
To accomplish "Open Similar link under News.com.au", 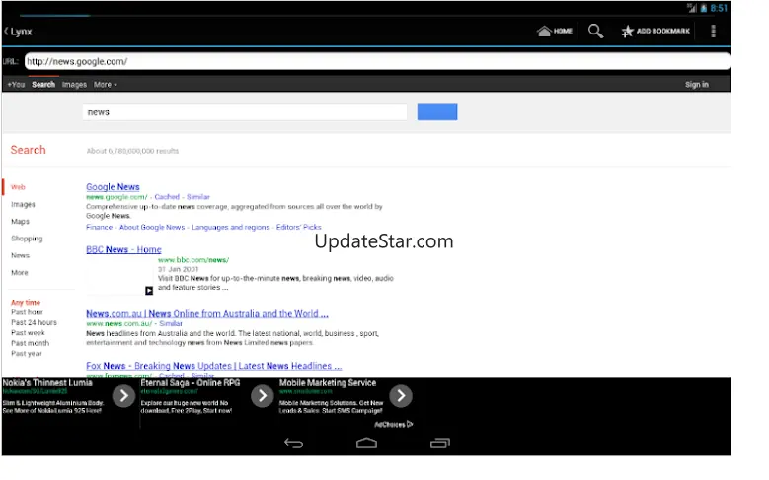I will [171, 323].
